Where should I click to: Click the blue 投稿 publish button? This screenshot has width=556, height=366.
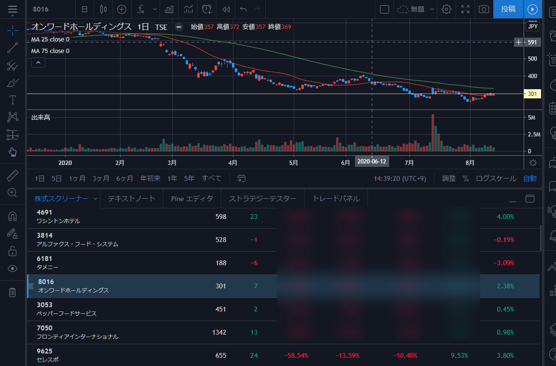tap(508, 9)
